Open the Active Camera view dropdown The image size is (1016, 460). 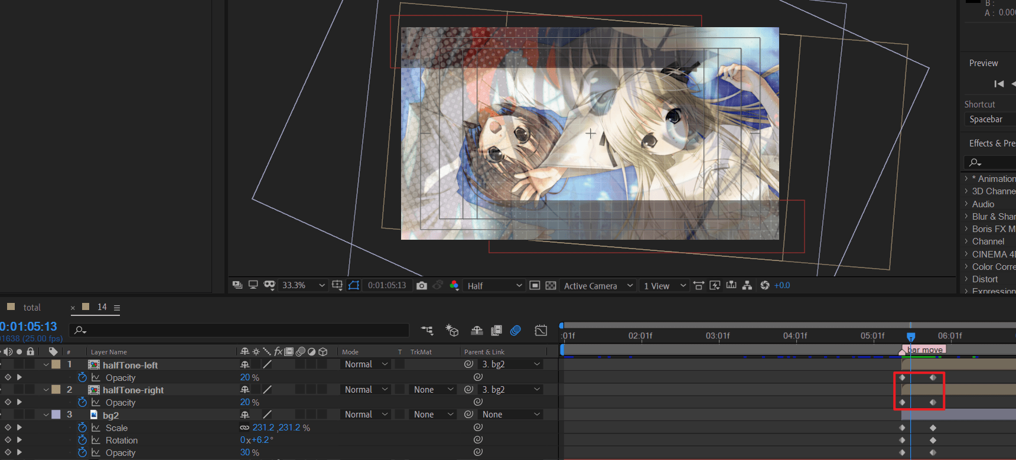598,285
